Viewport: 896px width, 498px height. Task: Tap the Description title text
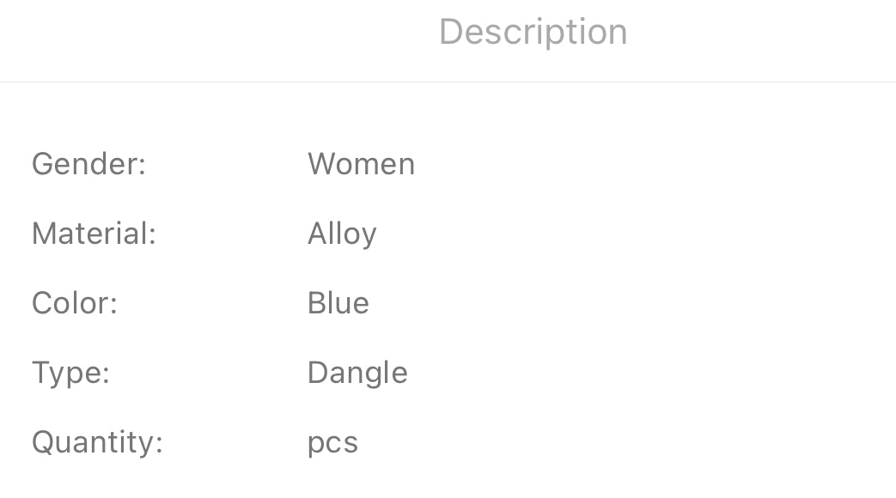(533, 33)
